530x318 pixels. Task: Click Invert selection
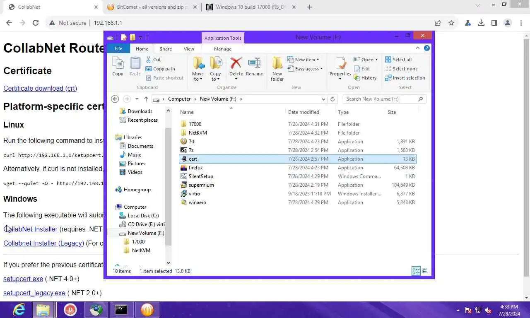(x=405, y=78)
